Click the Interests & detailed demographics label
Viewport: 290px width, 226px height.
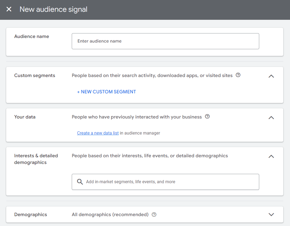[36, 159]
